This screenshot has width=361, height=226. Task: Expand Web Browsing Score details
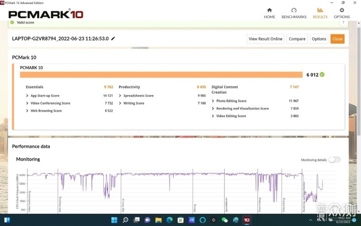(x=27, y=110)
